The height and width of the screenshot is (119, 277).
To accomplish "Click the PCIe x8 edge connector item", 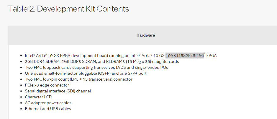I will coord(47,85).
